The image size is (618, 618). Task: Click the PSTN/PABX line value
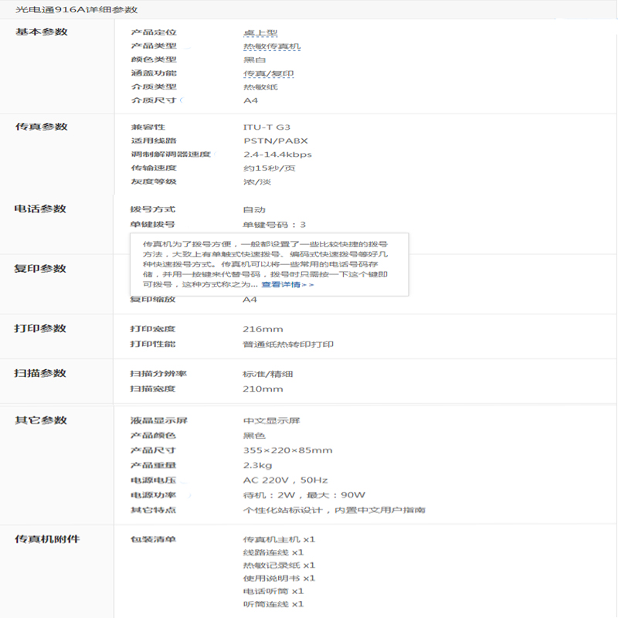pyautogui.click(x=276, y=141)
